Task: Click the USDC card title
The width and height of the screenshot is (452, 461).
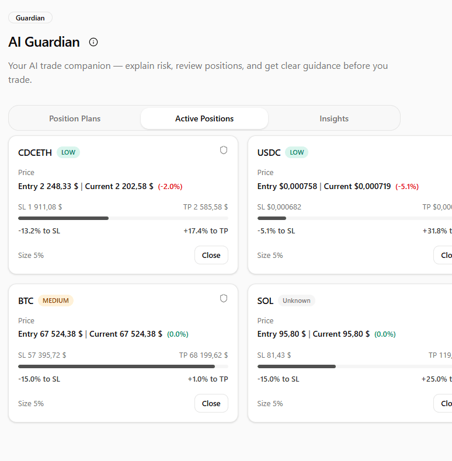Action: (x=269, y=152)
